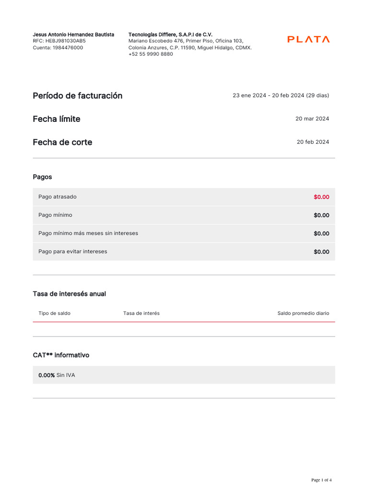Select Pago mínimo más meses sin intereses row
Screen dimensions: 368x491
point(184,234)
